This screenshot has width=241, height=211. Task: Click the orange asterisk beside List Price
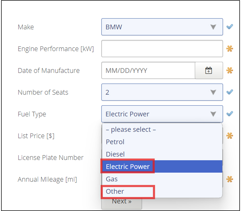tap(230, 136)
